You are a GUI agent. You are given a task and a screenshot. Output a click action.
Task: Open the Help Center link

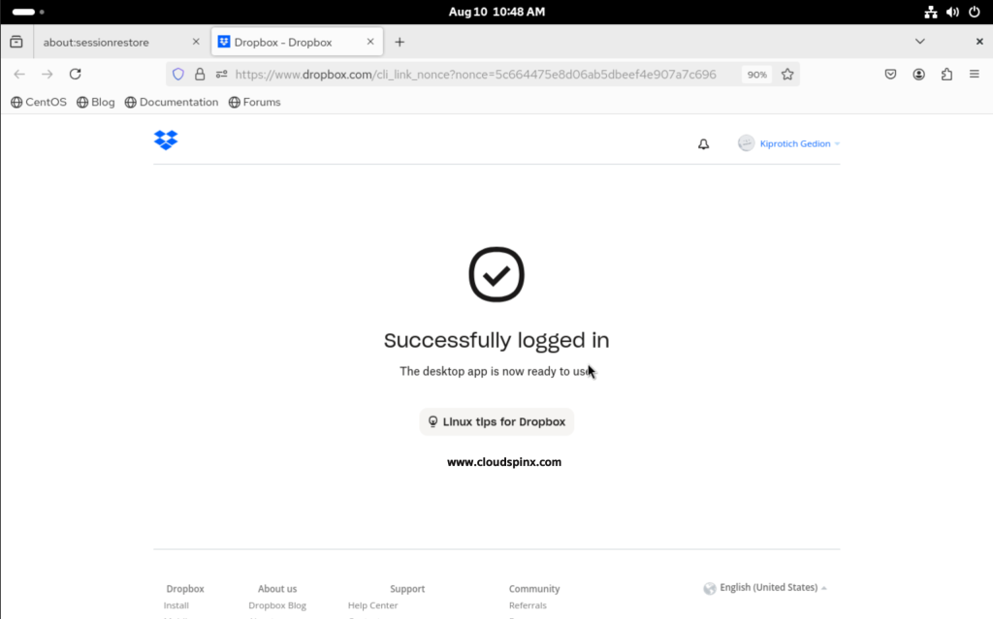pyautogui.click(x=372, y=604)
